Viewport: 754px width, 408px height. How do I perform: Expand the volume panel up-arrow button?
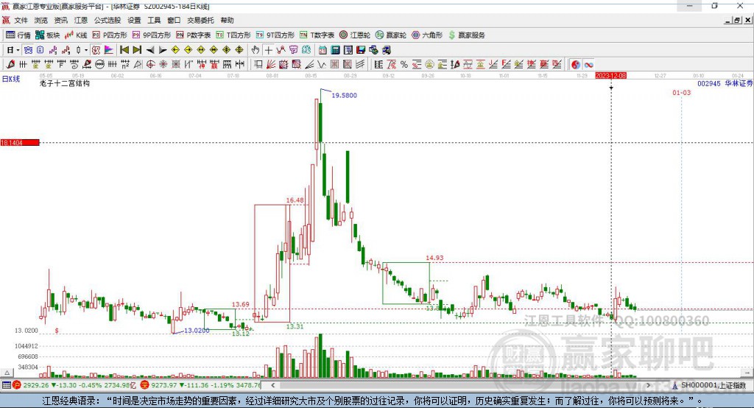point(7,373)
